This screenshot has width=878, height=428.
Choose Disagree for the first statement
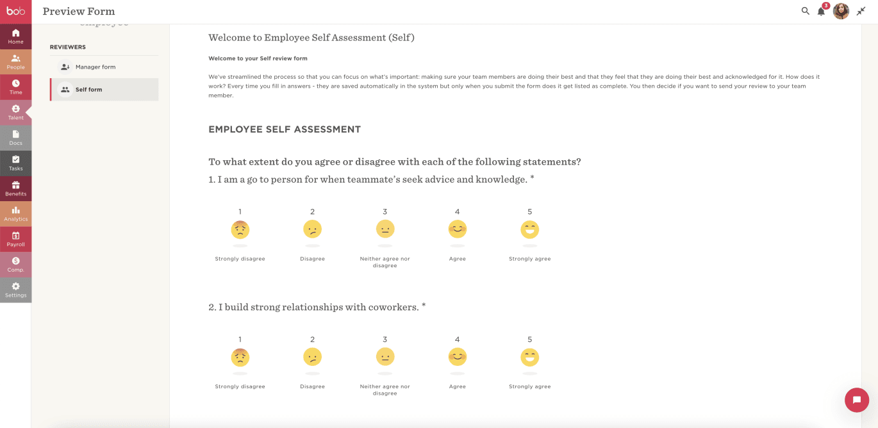click(x=312, y=229)
